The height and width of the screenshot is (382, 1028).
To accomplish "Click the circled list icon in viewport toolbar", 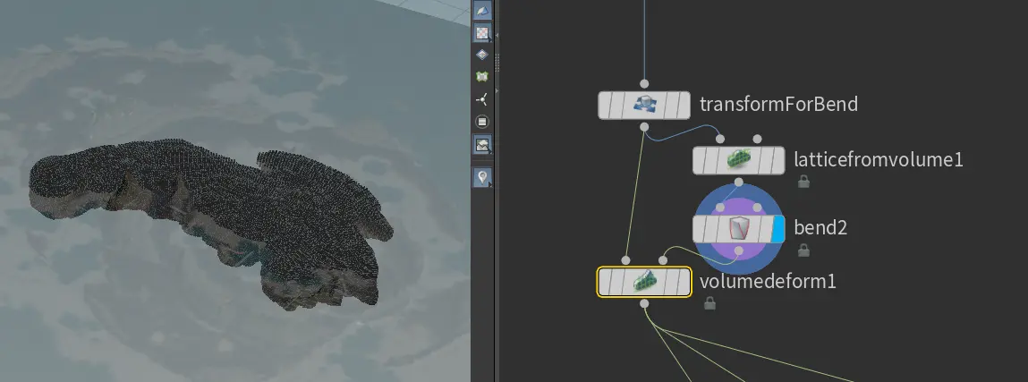I will [482, 122].
